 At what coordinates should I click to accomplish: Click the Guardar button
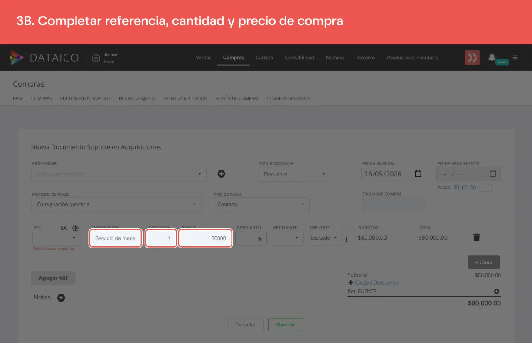(x=286, y=325)
